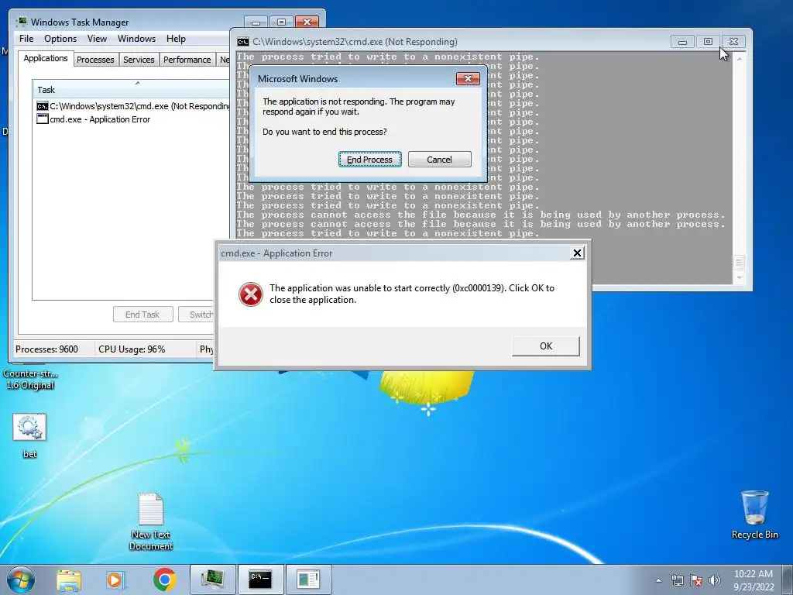Click OK in the Application Error dialog
793x595 pixels.
[546, 346]
